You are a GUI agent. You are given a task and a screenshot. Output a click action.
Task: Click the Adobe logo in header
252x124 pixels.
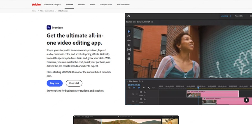tap(36, 4)
